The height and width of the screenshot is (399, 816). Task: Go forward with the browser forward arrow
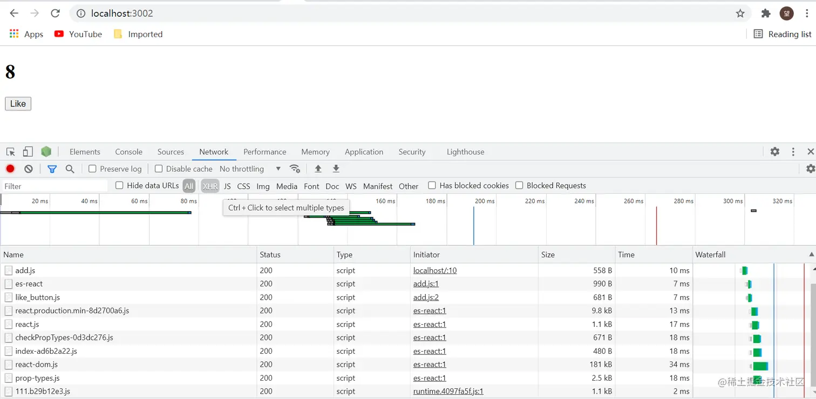tap(35, 13)
